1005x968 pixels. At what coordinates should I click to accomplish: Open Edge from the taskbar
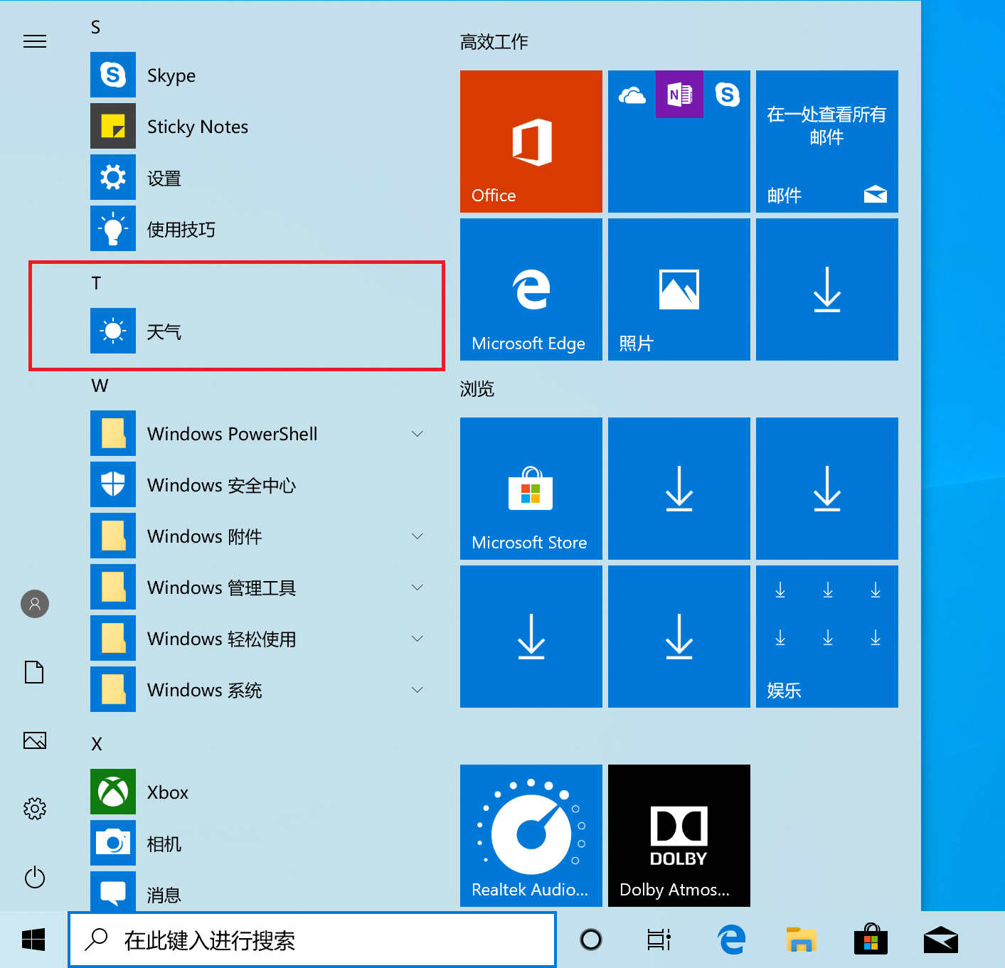(x=731, y=940)
